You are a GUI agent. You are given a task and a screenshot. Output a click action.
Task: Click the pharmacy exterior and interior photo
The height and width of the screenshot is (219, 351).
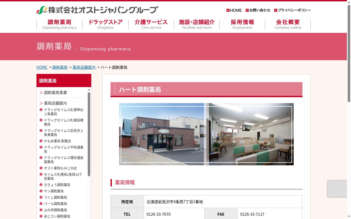206,134
